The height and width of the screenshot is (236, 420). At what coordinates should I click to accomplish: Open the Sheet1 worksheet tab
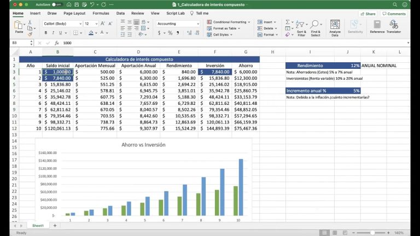tap(38, 226)
